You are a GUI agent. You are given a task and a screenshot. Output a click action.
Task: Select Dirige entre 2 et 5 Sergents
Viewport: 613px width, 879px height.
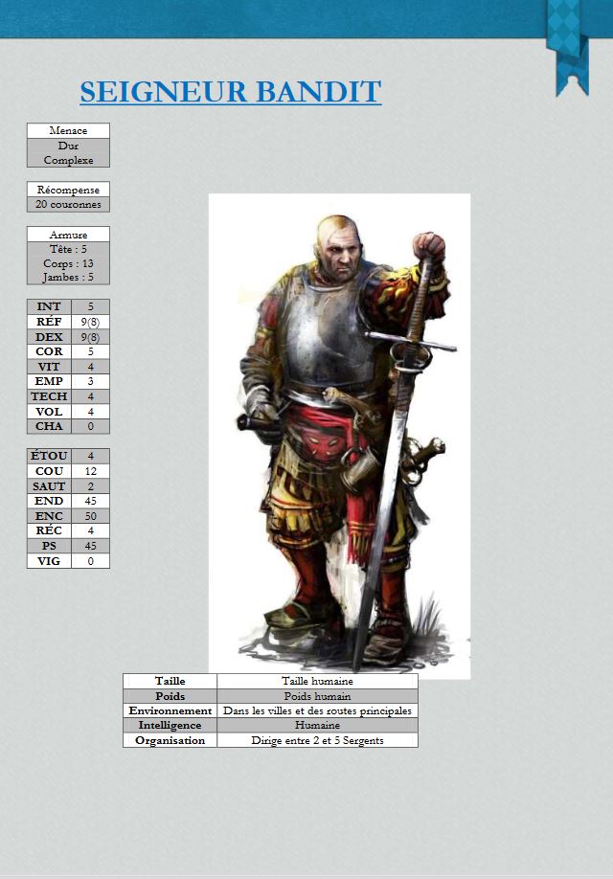click(x=317, y=740)
